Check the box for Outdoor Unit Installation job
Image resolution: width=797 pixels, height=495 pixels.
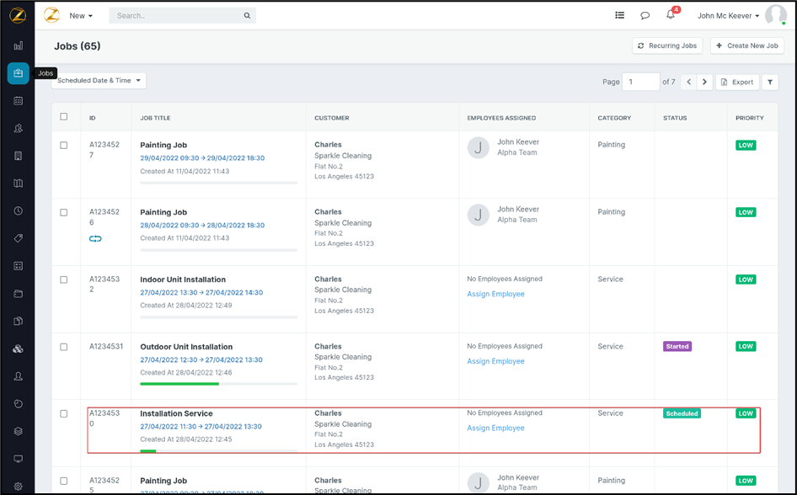click(x=64, y=347)
